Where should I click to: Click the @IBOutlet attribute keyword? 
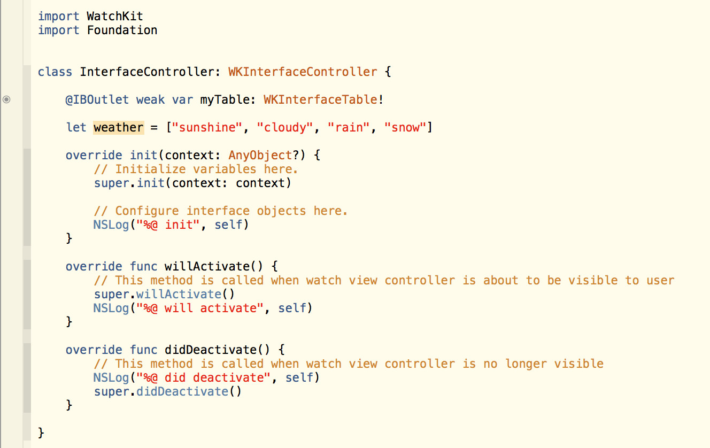pos(97,99)
